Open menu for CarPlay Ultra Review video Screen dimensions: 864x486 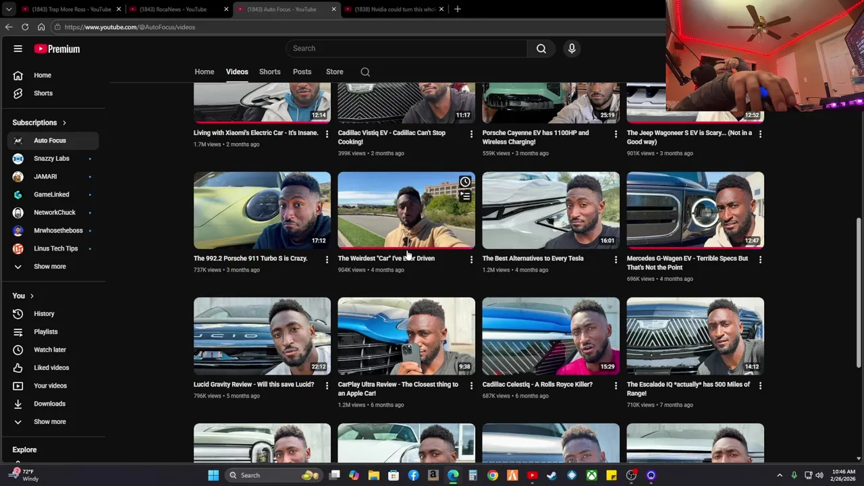[x=471, y=385]
